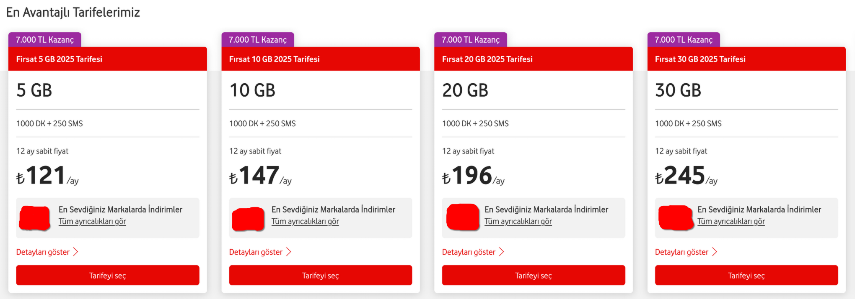Show details of the 10 GB tariff
855x299 pixels.
[260, 252]
